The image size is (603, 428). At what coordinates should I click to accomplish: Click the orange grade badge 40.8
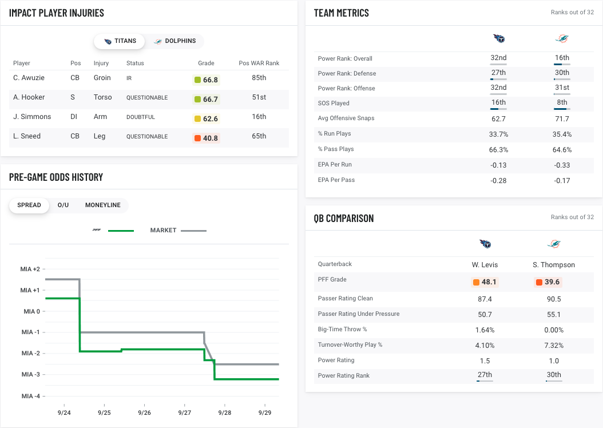coord(206,138)
